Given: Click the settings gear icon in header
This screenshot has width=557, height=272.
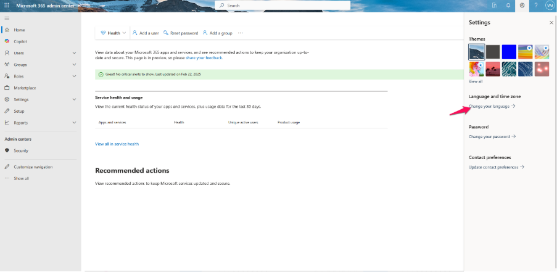Looking at the screenshot, I should (x=522, y=5).
